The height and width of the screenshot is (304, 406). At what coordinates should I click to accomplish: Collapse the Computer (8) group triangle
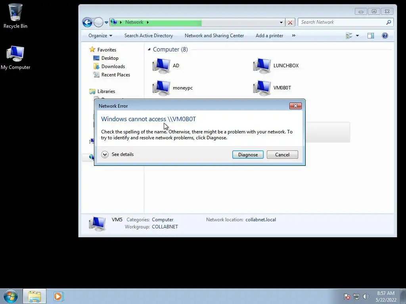(149, 49)
